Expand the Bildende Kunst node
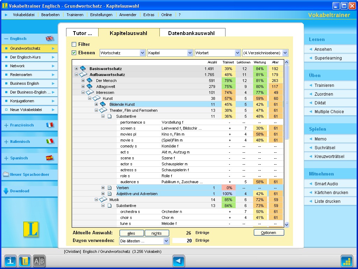This screenshot has width=358, height=269. [x=96, y=104]
